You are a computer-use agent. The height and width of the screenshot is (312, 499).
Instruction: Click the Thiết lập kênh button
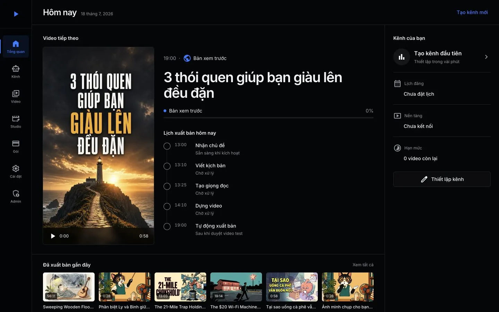pyautogui.click(x=442, y=179)
